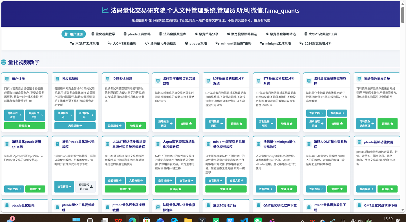406x222 pixels.
Task: Open the taskbar search icon
Action: (90, 221)
